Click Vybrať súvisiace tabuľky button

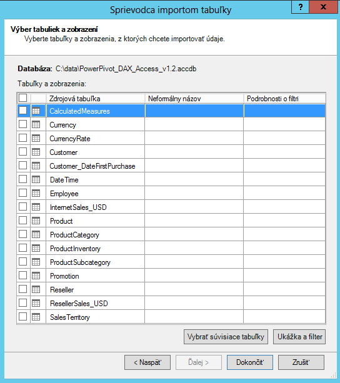[226, 337]
